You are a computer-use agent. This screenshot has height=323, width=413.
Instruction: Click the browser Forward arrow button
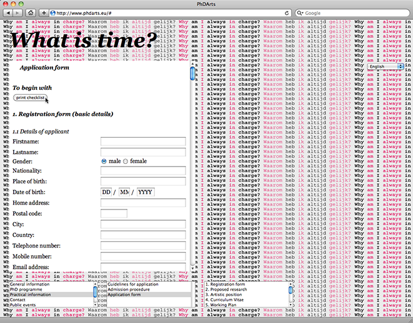tap(17, 12)
